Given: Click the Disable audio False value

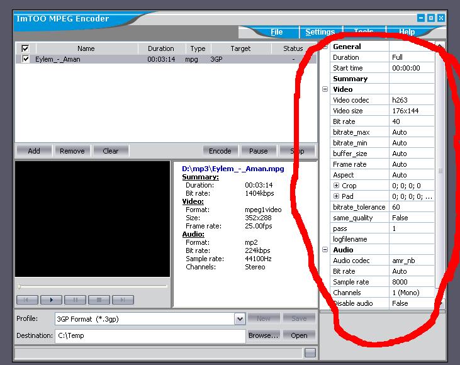Looking at the screenshot, I should click(412, 303).
